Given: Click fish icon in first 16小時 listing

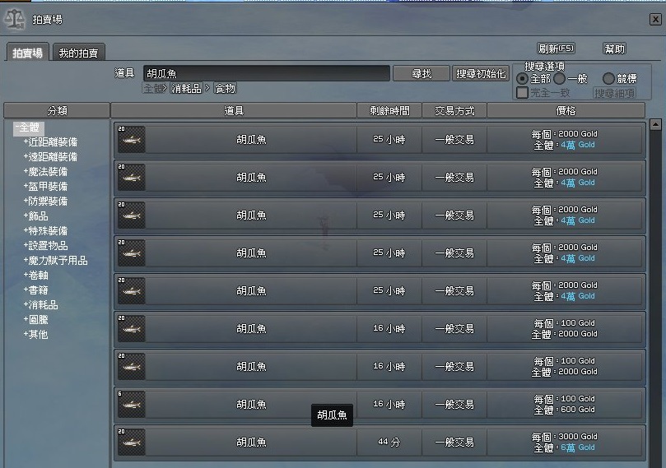Looking at the screenshot, I should coord(131,329).
